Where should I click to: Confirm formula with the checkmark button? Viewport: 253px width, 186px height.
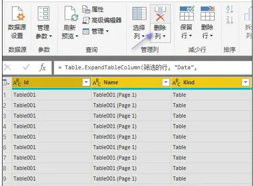(x=26, y=67)
